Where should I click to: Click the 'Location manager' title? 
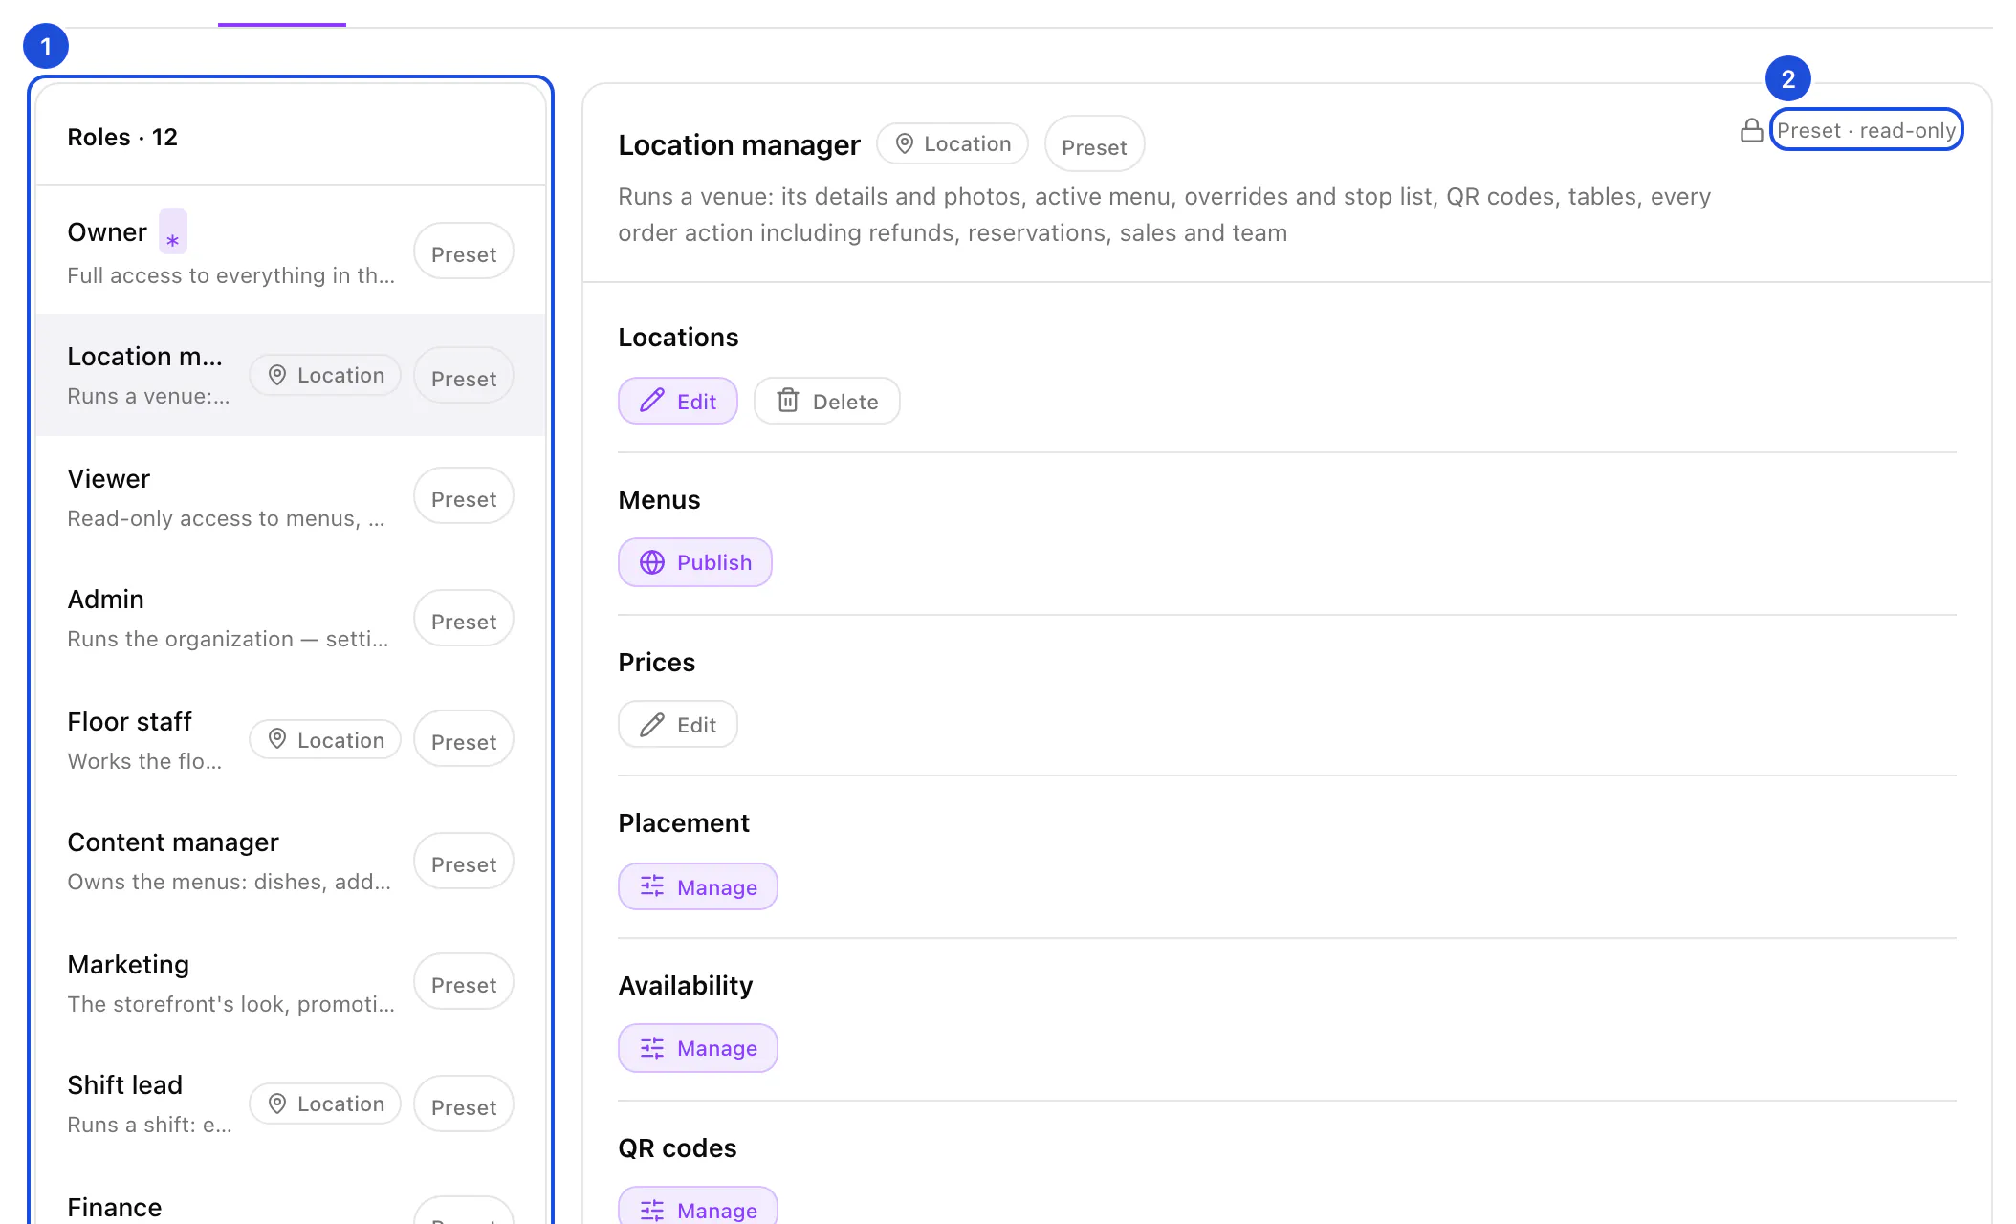[x=738, y=144]
